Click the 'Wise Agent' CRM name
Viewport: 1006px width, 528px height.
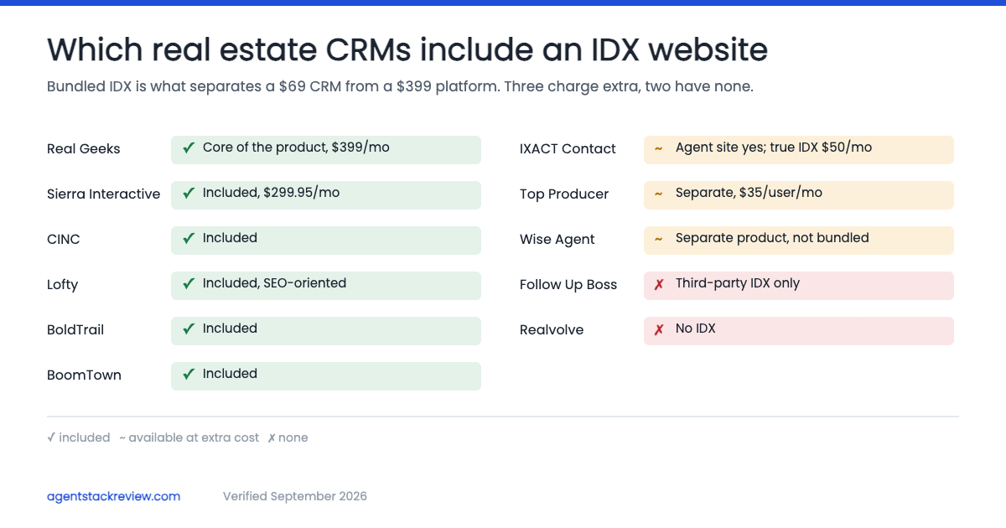tap(557, 240)
